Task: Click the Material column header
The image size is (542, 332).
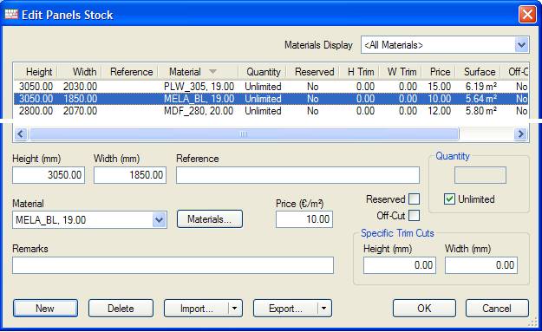Action: [x=198, y=72]
